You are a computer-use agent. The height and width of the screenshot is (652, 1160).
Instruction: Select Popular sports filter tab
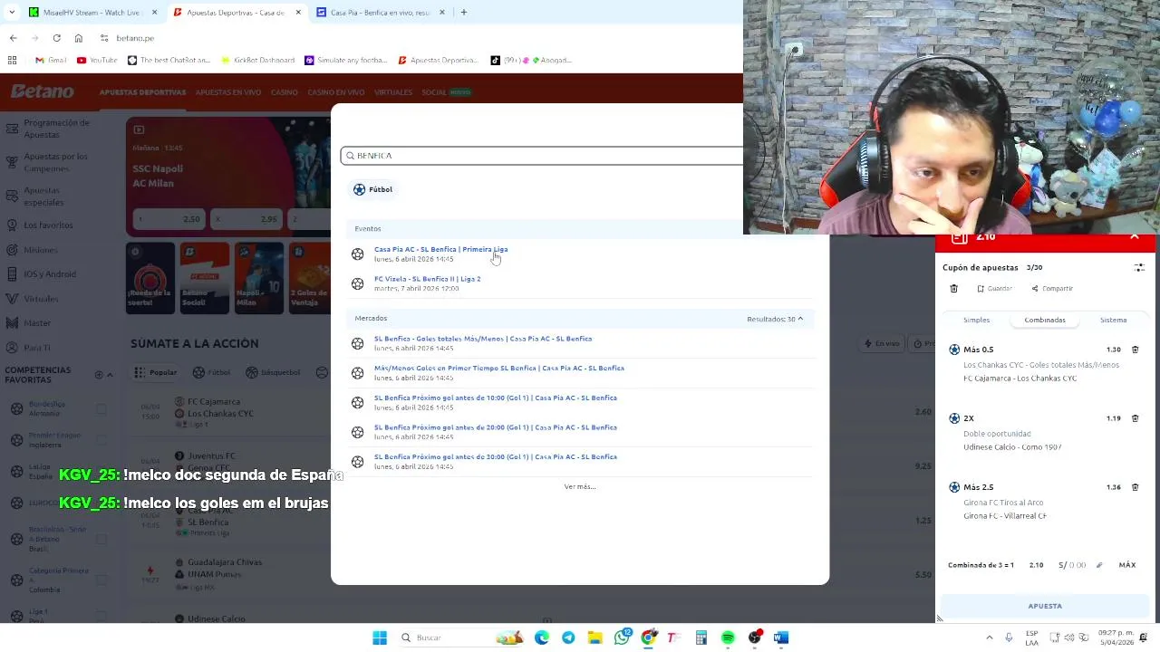156,372
